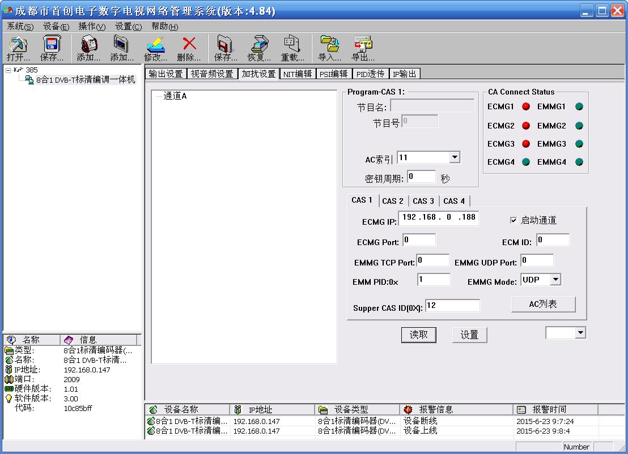Open the EMMG Mode UDP dropdown
Viewport: 628px width, 454px height.
tap(555, 280)
